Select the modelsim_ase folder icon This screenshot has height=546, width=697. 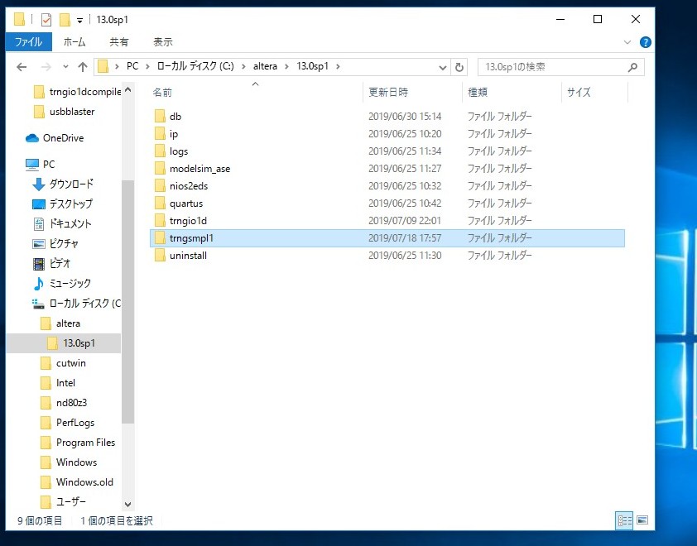[160, 169]
